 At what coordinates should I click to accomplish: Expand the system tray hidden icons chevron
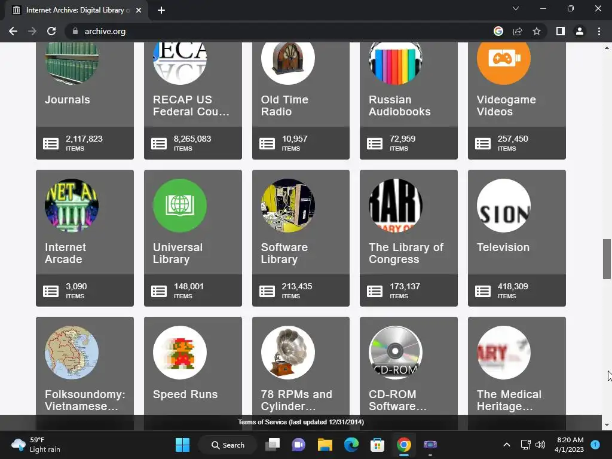point(507,445)
